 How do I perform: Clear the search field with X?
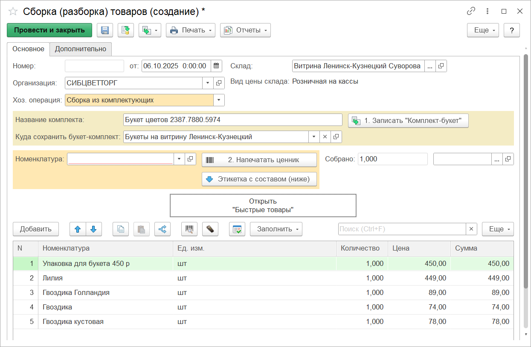click(x=471, y=229)
